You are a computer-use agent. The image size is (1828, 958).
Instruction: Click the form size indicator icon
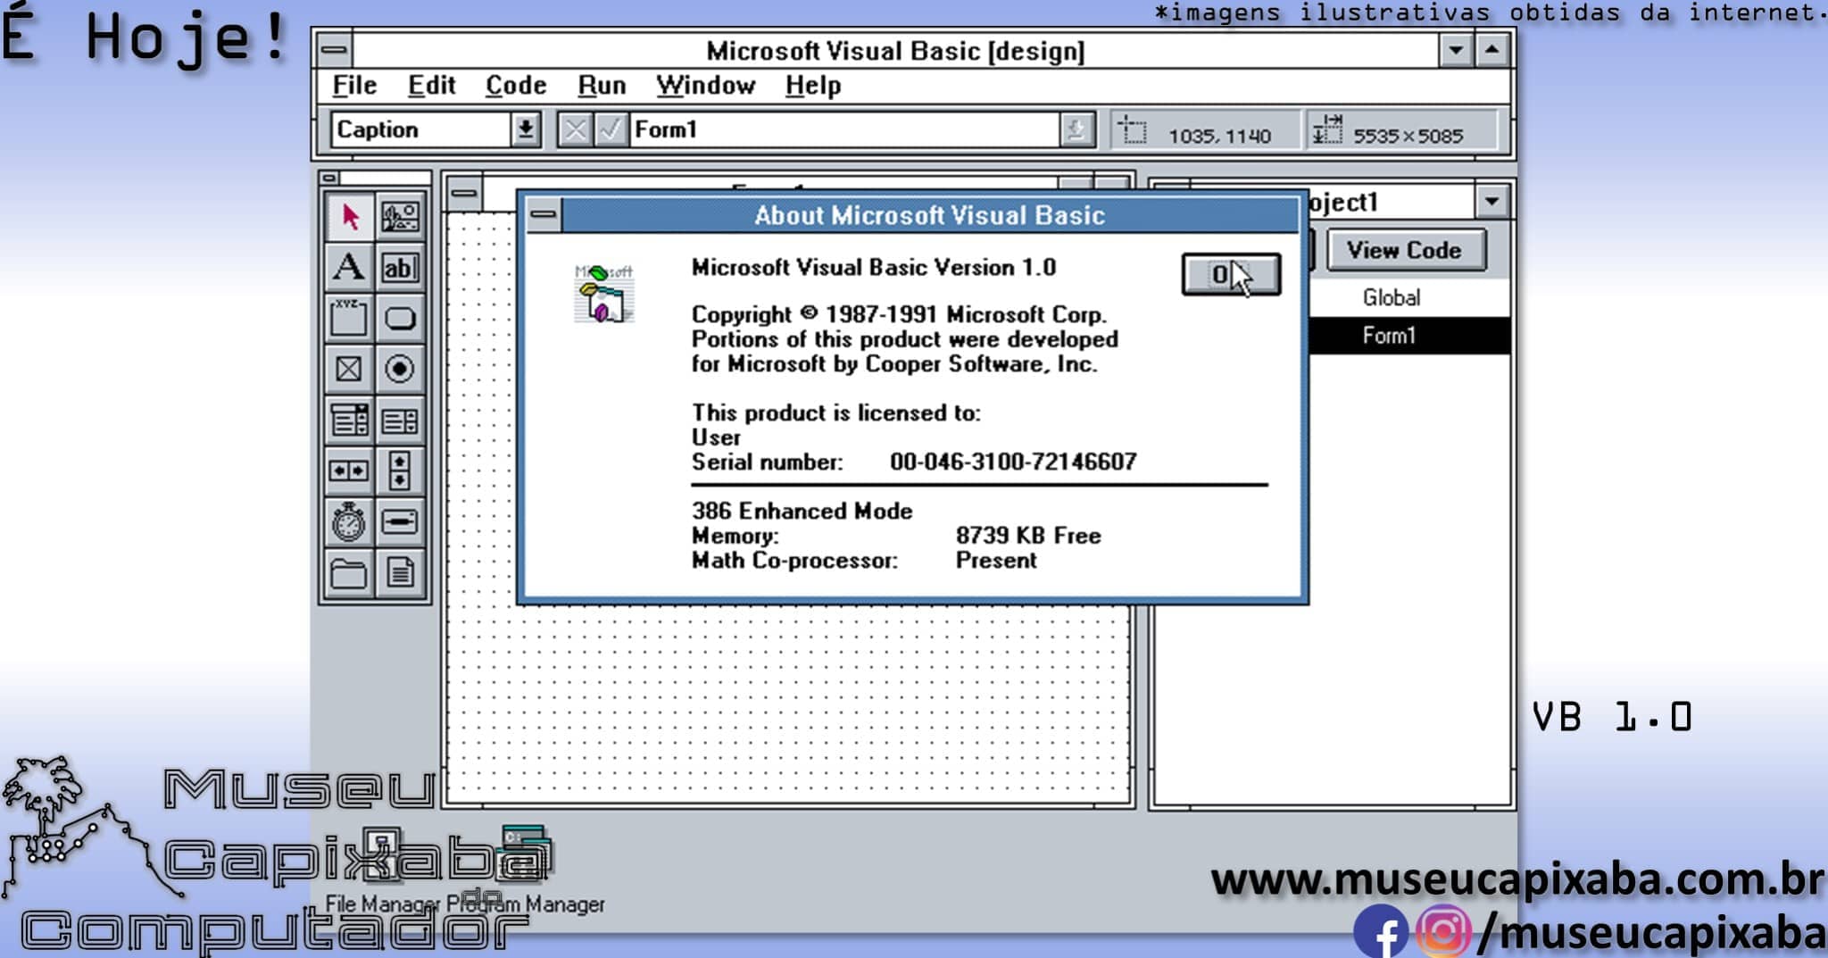1327,130
